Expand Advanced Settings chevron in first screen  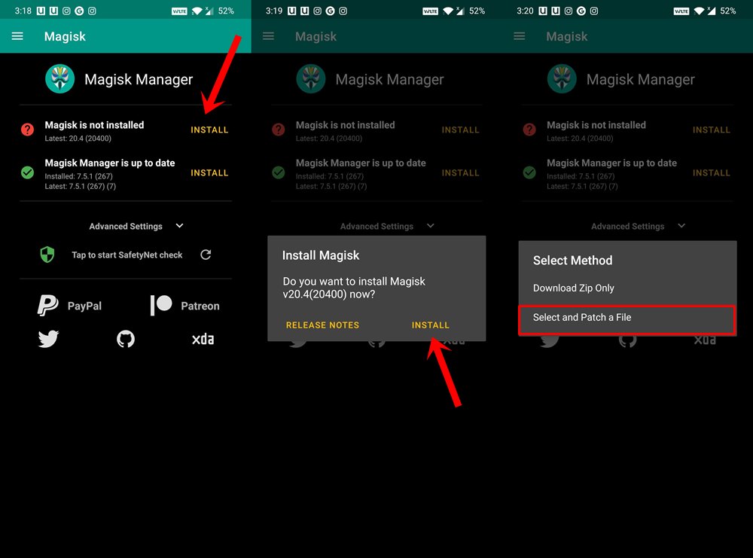pyautogui.click(x=180, y=226)
